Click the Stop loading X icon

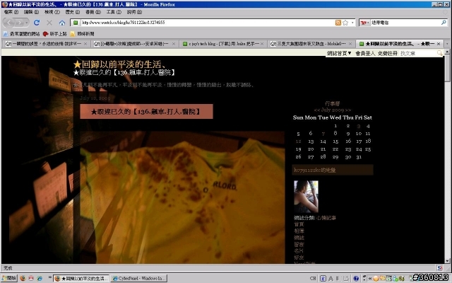pyautogui.click(x=49, y=22)
